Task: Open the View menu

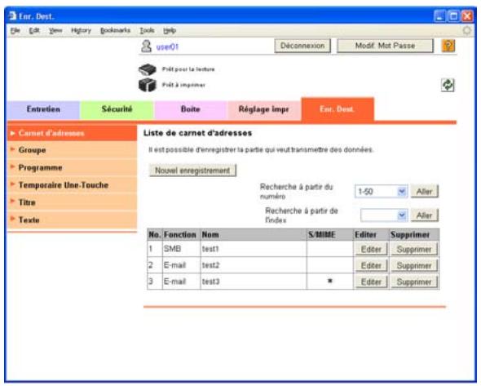Action: click(55, 30)
